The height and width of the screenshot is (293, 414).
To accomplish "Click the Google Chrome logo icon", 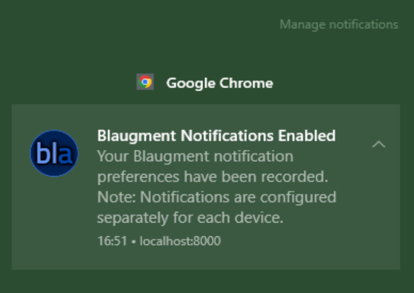I will (145, 82).
